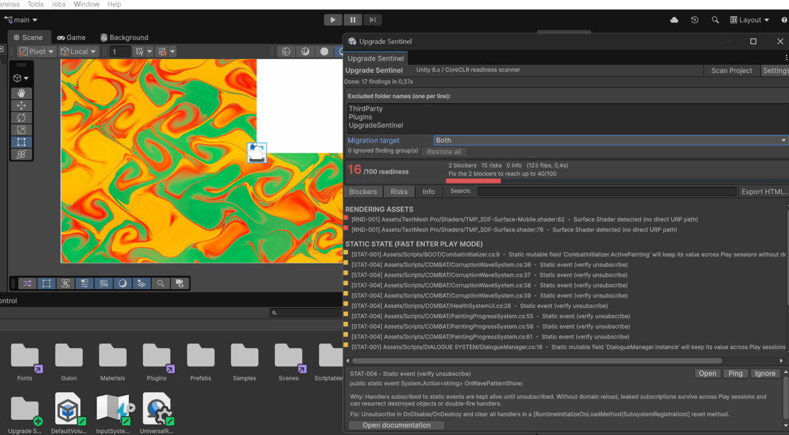The image size is (789, 435).
Task: Click the purple shuffle icon in bottom toolbar
Action: click(x=27, y=284)
